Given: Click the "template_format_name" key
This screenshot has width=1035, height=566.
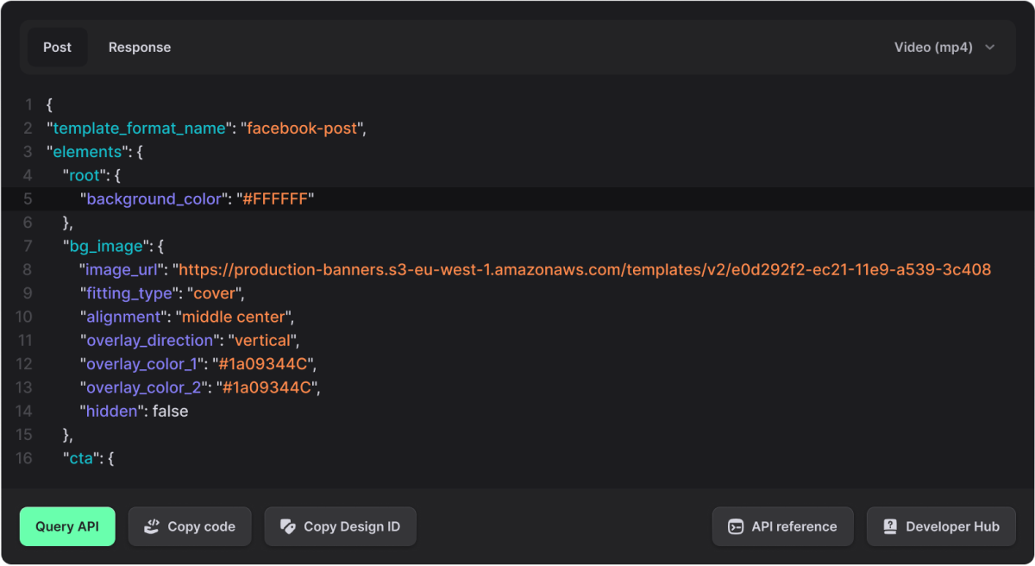Looking at the screenshot, I should coord(139,129).
